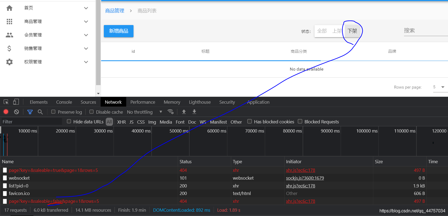Viewport: 448px width, 216px height.
Task: Filter requests by JS type
Action: tap(131, 122)
